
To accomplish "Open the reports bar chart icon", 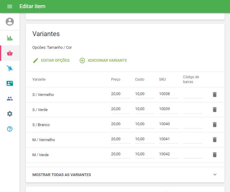I will [10, 38].
